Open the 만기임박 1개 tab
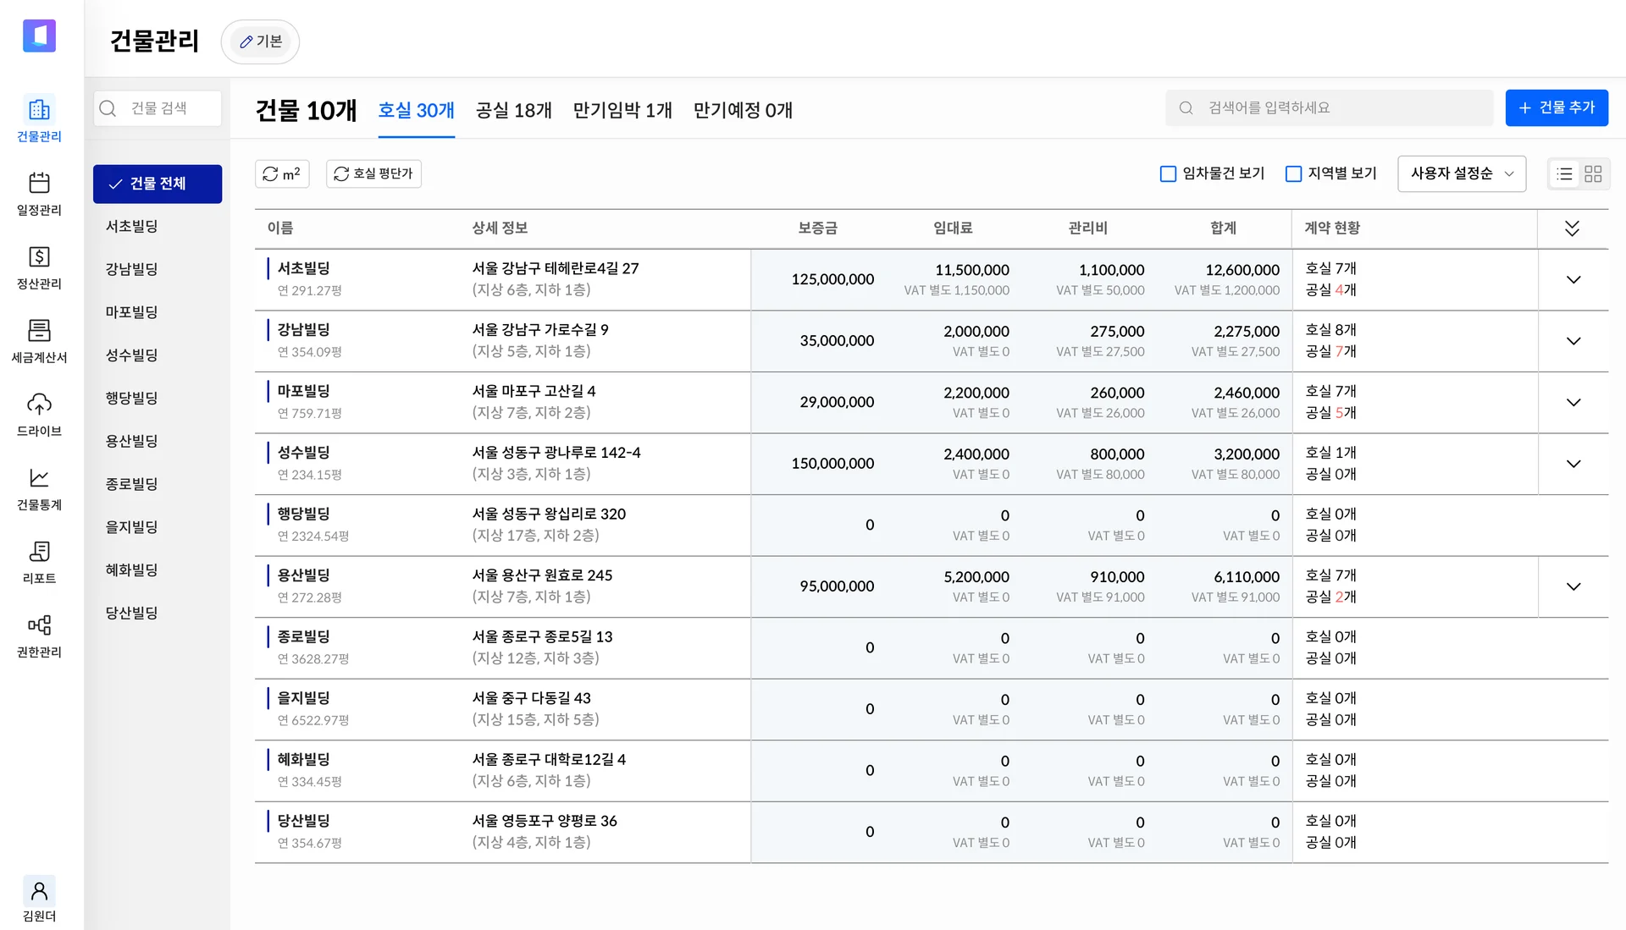Viewport: 1626px width, 930px height. pyautogui.click(x=622, y=110)
